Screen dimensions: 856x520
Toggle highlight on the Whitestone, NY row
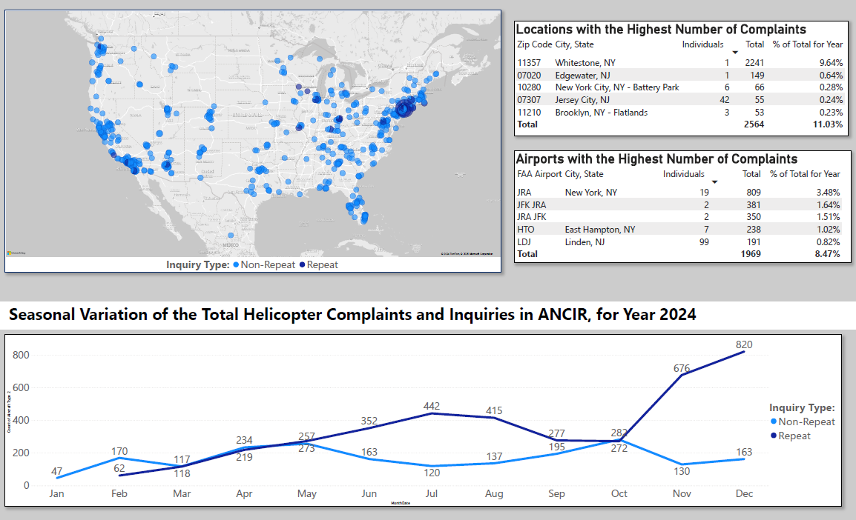pyautogui.click(x=586, y=62)
